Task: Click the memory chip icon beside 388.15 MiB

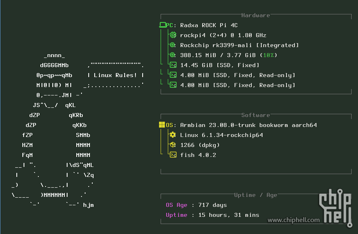Action: (173, 55)
